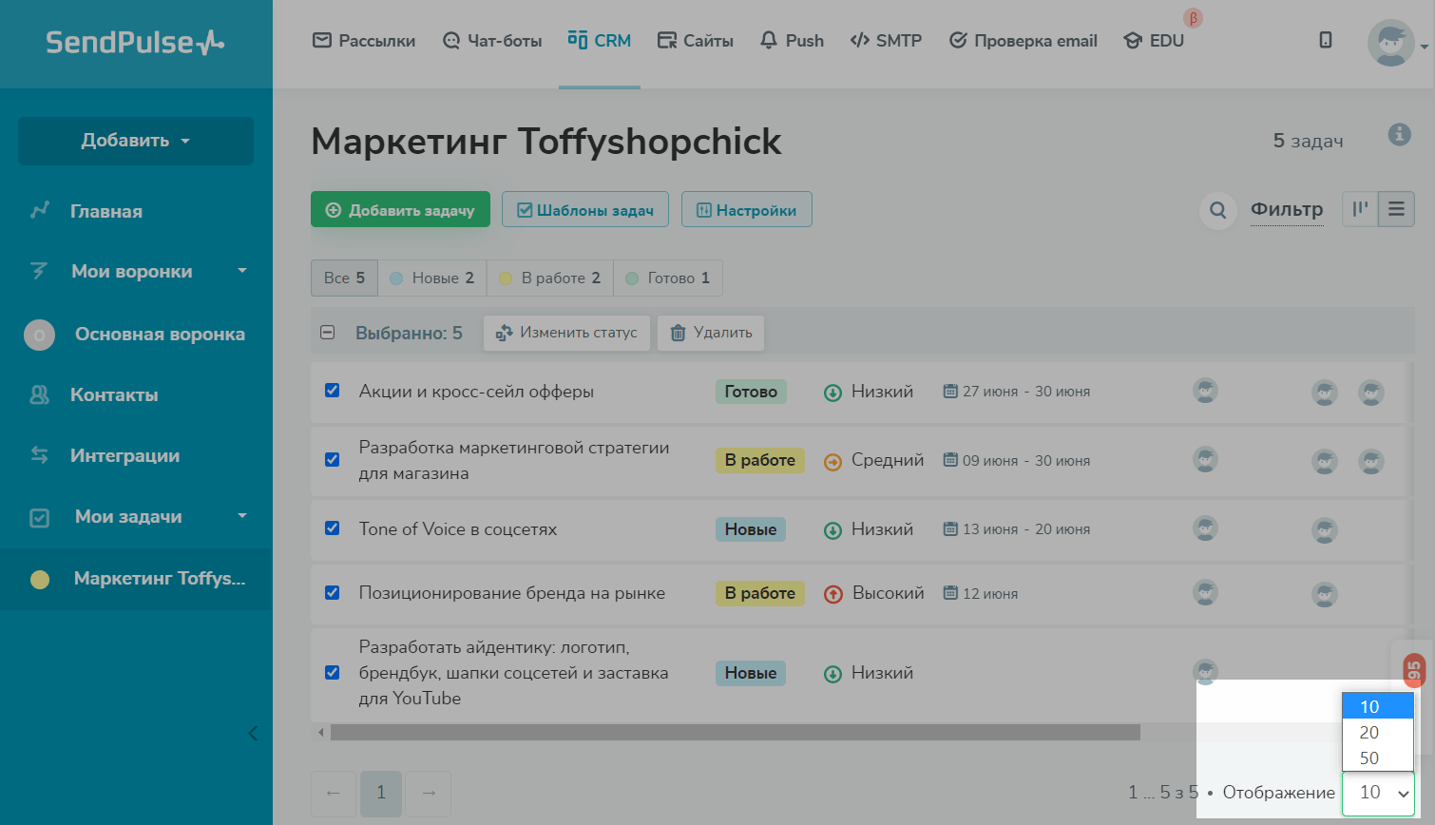Click the Готово status label on Акции task

pos(751,392)
